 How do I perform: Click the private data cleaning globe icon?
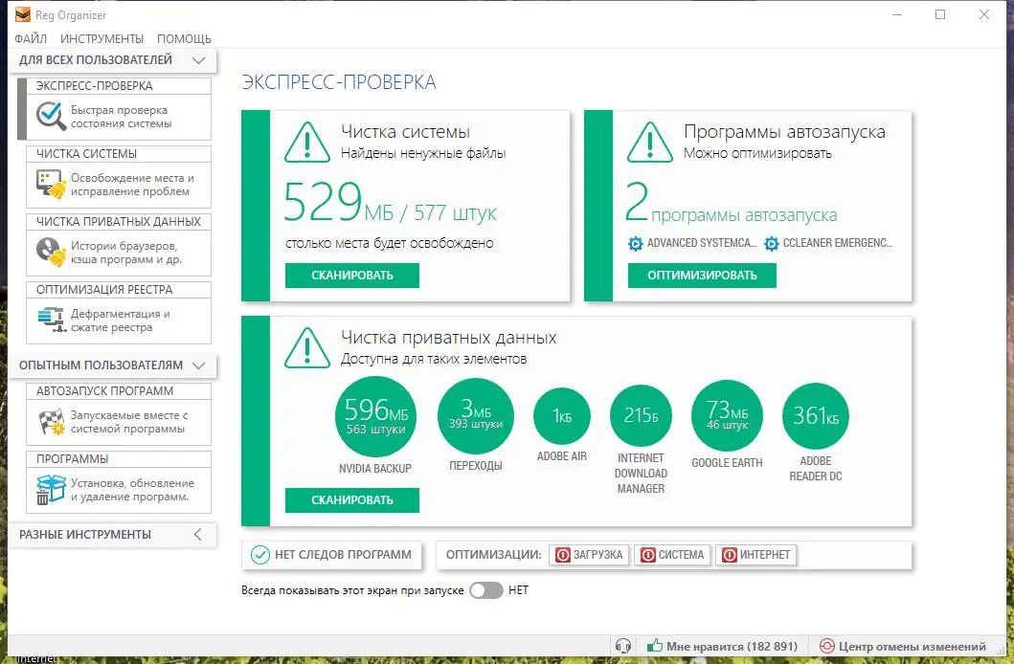pyautogui.click(x=51, y=252)
